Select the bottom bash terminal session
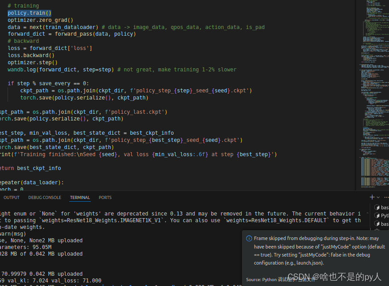 376,224
